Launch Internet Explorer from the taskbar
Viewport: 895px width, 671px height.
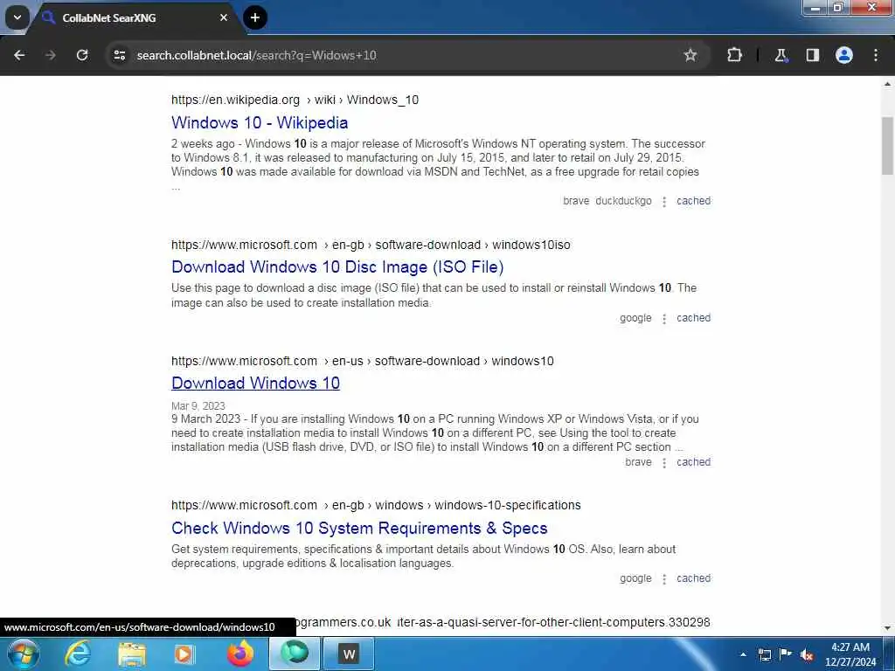coord(77,654)
